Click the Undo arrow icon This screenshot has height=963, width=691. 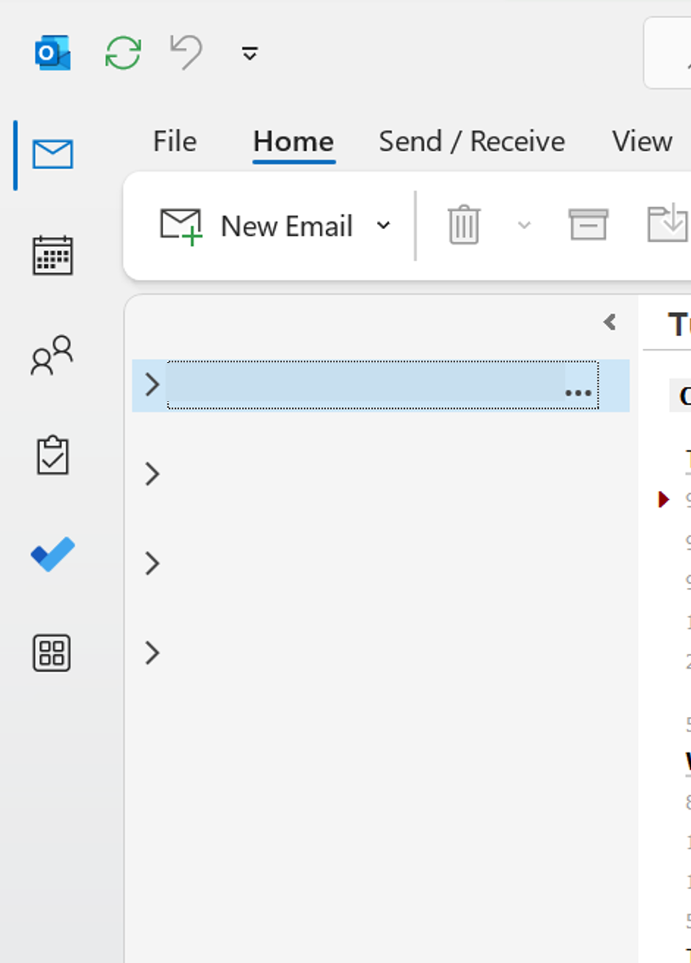click(x=186, y=53)
